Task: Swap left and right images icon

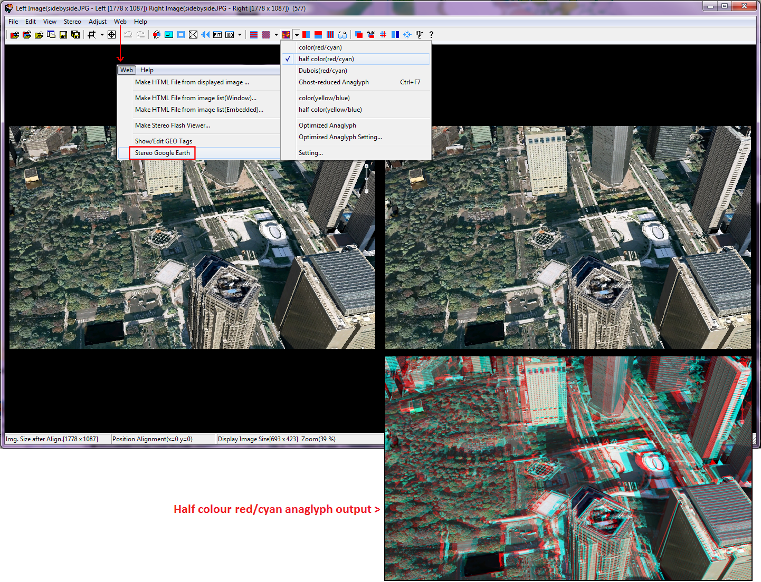Action: pyautogui.click(x=157, y=35)
